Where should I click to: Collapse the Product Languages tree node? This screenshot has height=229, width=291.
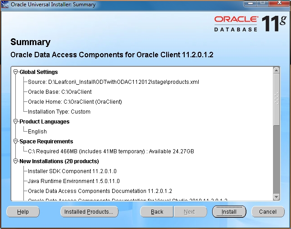point(16,121)
